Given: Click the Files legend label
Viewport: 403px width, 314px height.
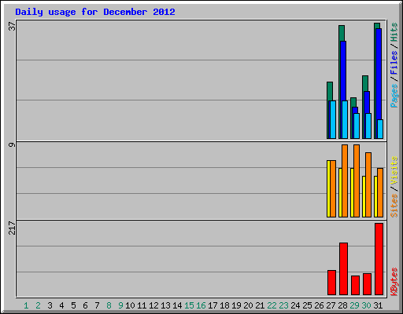Looking at the screenshot, I should click(x=394, y=63).
